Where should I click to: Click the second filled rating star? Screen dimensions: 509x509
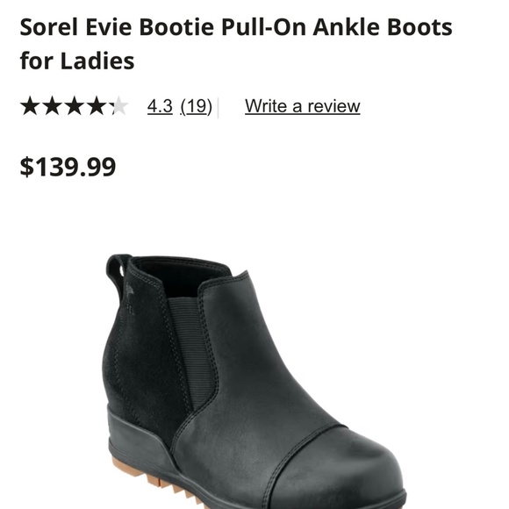click(53, 106)
